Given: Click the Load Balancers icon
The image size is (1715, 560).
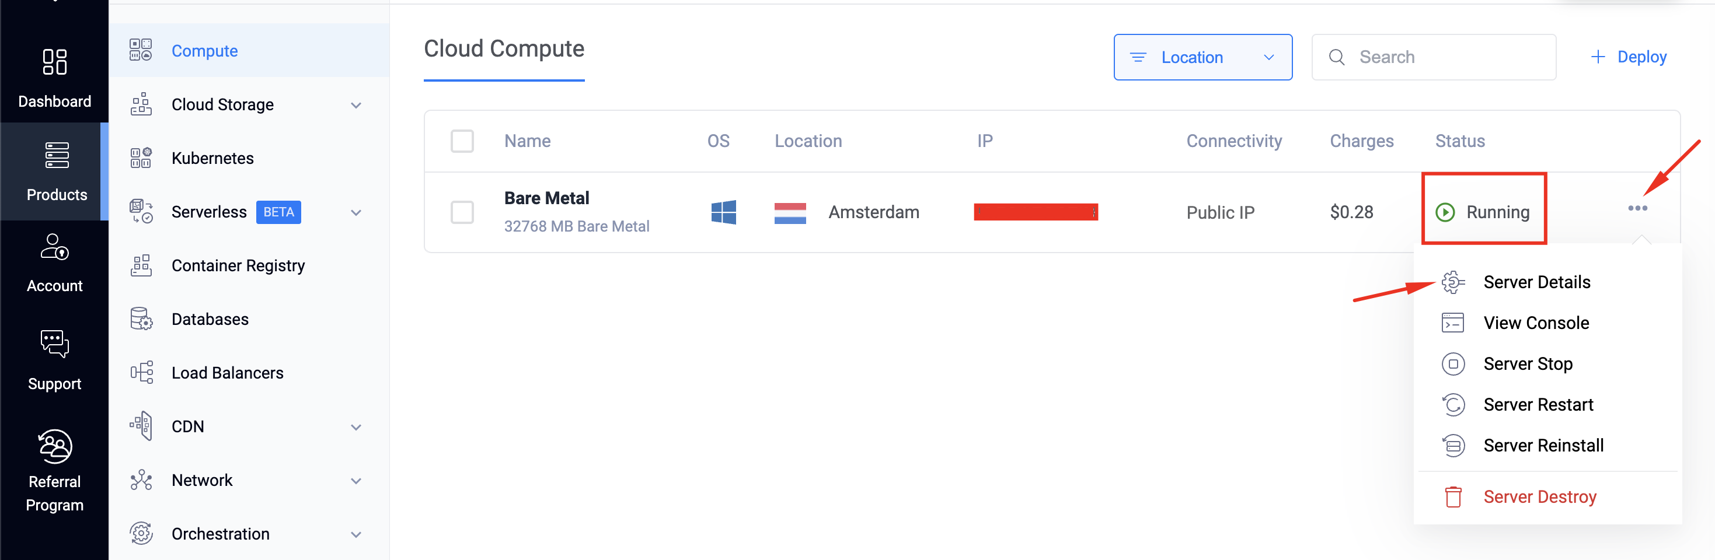Looking at the screenshot, I should tap(141, 372).
